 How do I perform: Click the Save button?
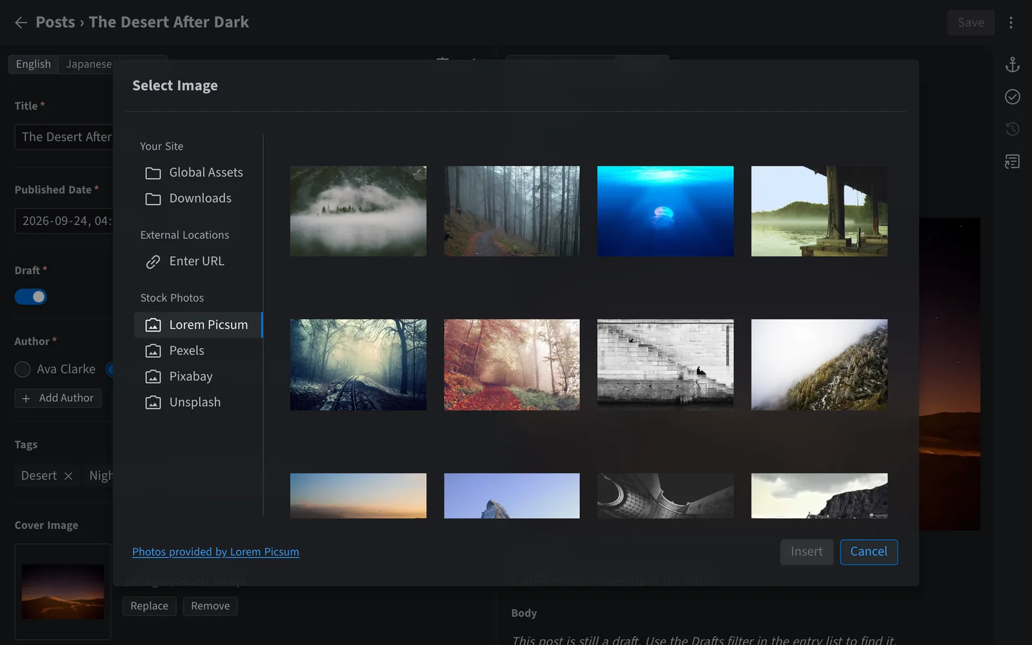(x=971, y=23)
